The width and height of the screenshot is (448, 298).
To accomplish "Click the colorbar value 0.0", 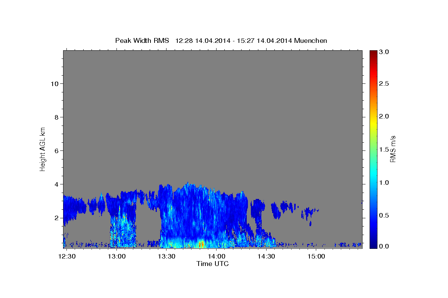I will point(384,247).
